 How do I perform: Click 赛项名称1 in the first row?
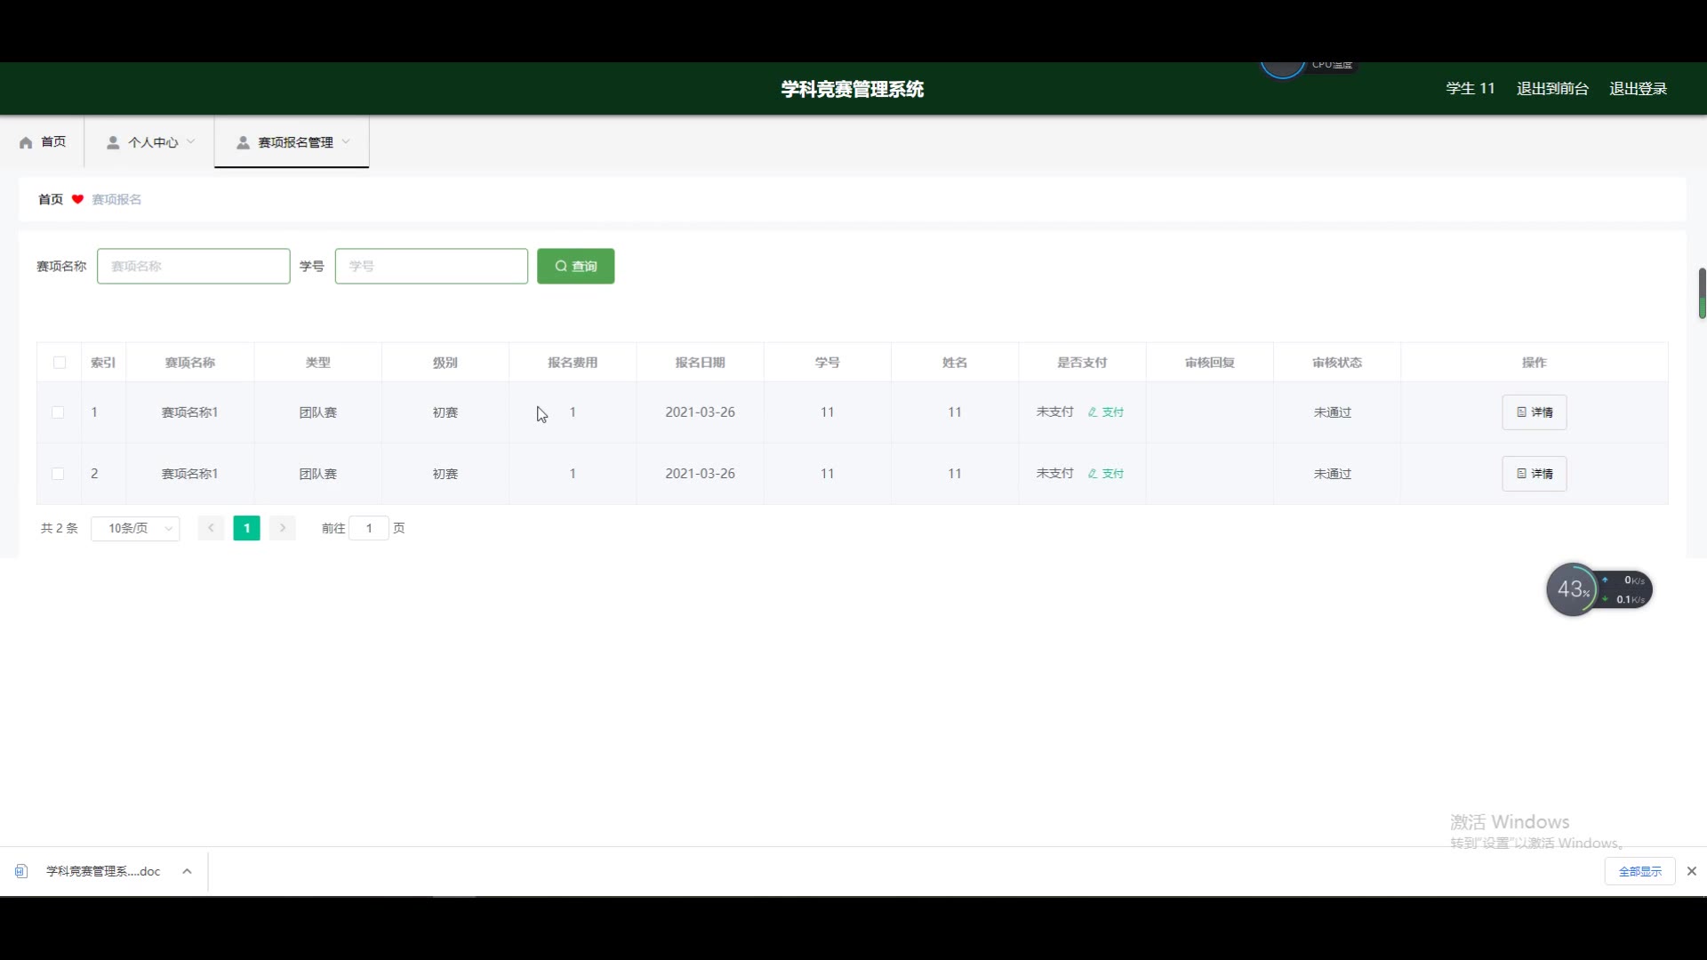tap(189, 412)
